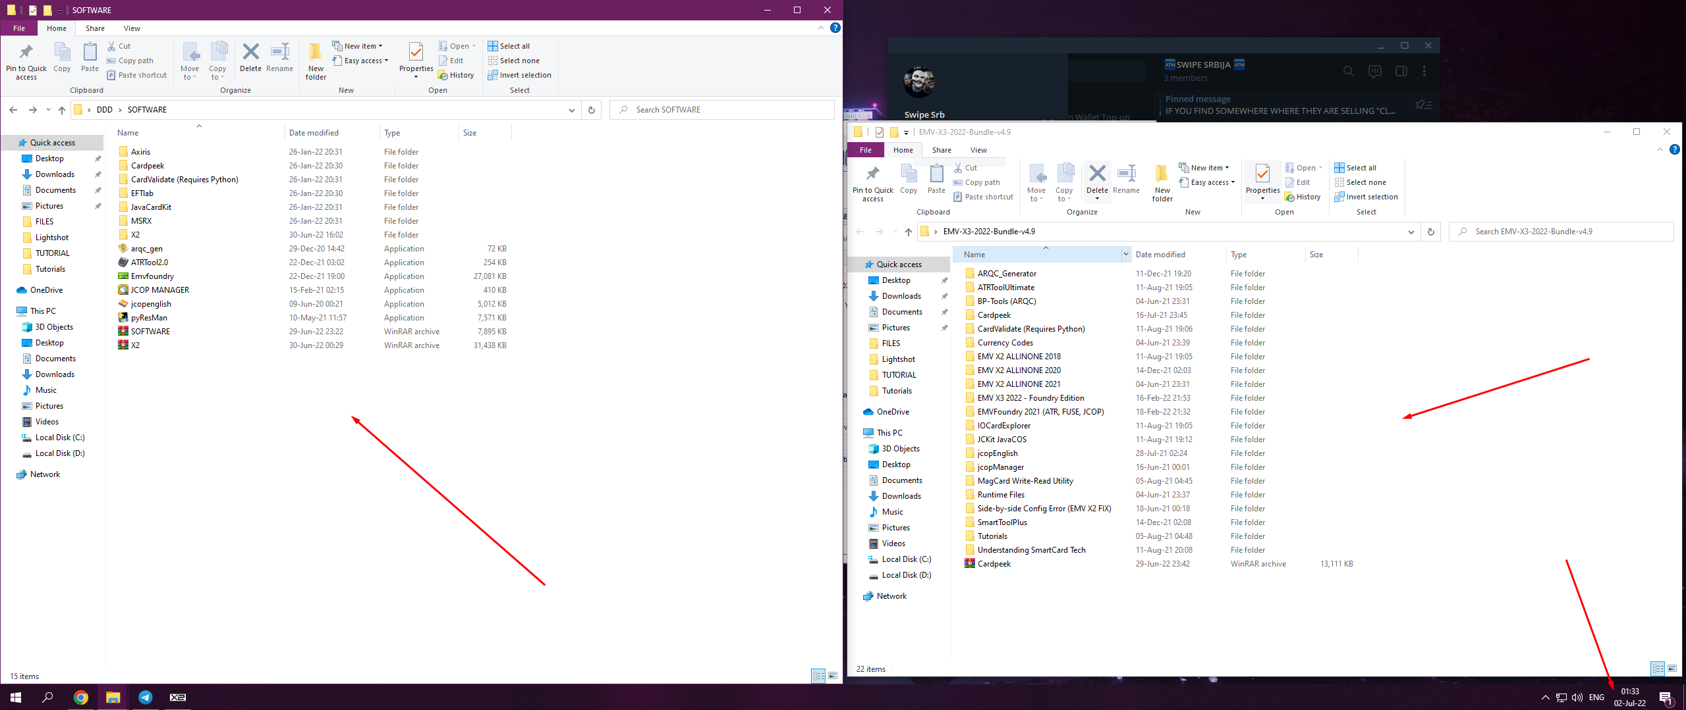Open Help in the SOFTWARE window ribbon

tap(835, 28)
